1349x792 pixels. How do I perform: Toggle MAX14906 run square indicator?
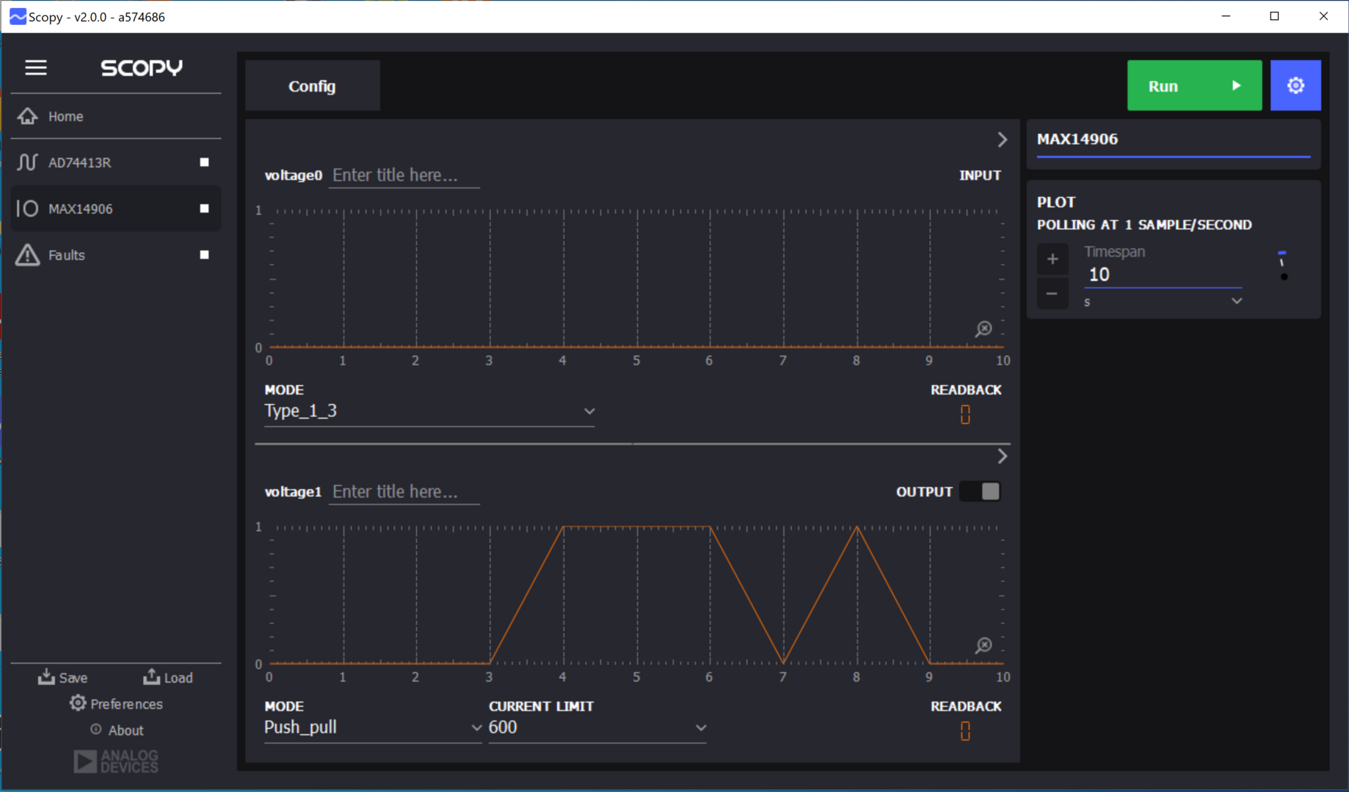tap(205, 208)
